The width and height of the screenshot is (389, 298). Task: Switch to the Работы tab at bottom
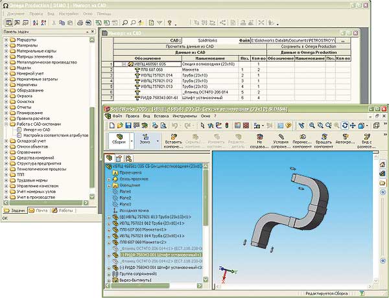62,211
